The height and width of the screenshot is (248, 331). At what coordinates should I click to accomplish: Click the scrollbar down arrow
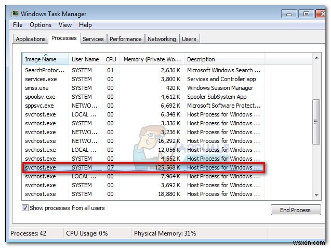point(316,195)
